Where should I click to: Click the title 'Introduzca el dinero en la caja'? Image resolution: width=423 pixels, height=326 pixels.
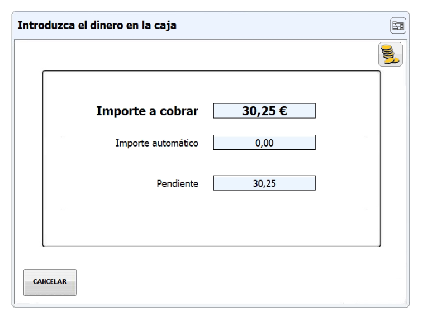[x=97, y=25]
